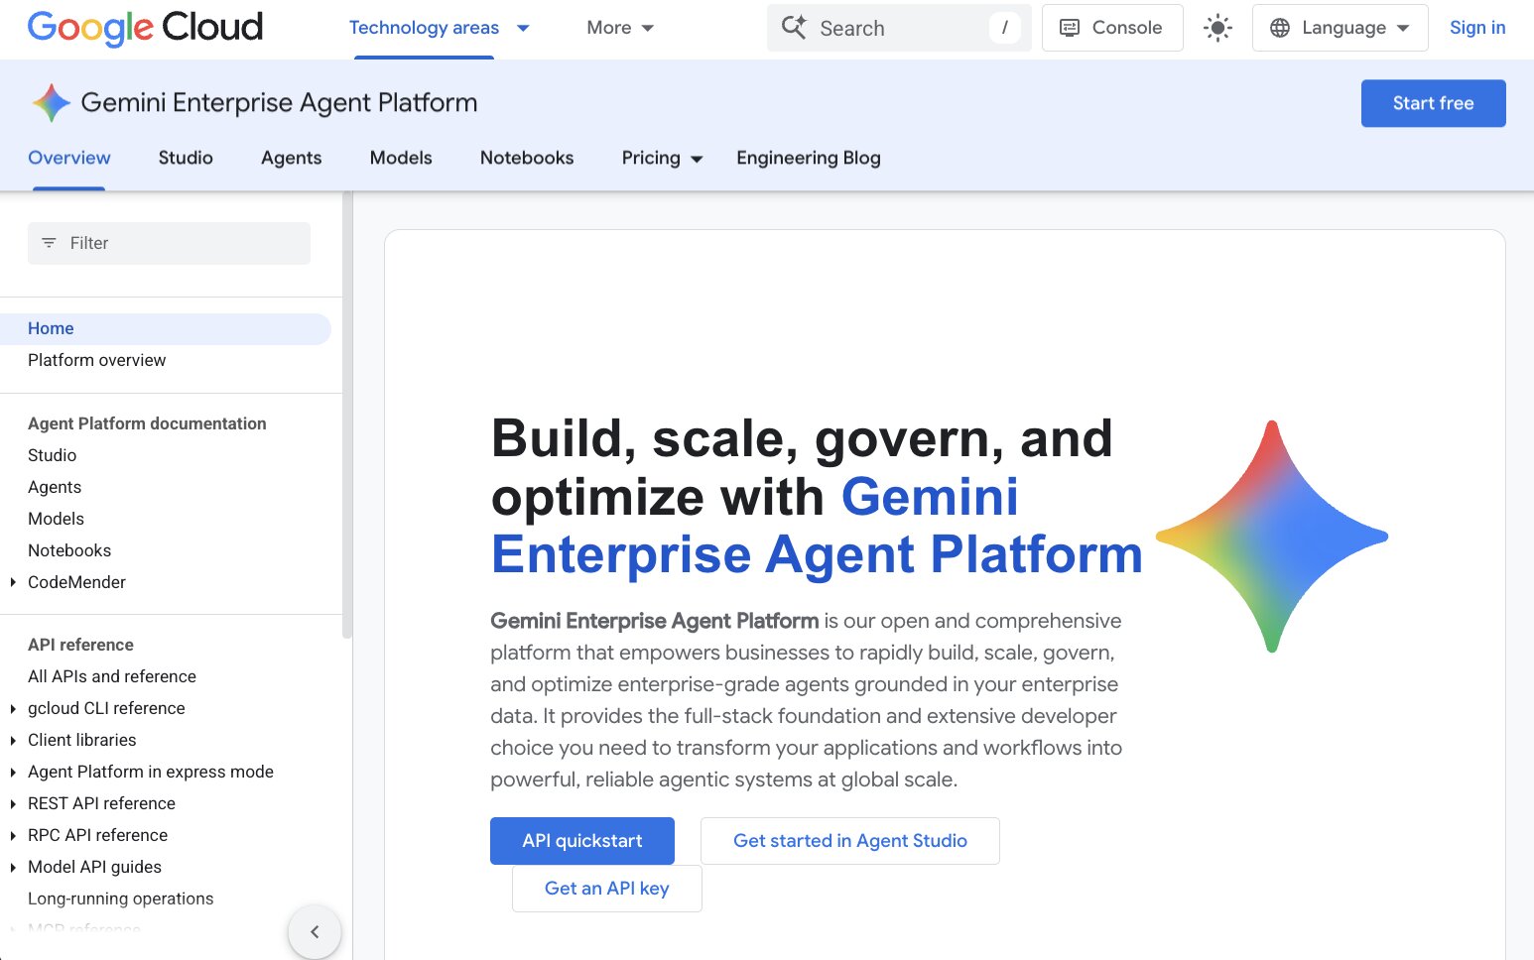Click Get started in Agent Studio
This screenshot has height=960, width=1534.
[850, 841]
